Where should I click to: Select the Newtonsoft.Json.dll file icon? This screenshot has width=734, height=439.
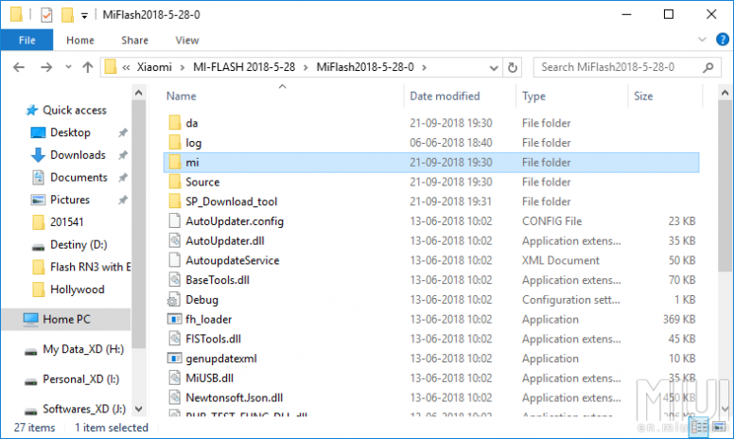click(175, 397)
